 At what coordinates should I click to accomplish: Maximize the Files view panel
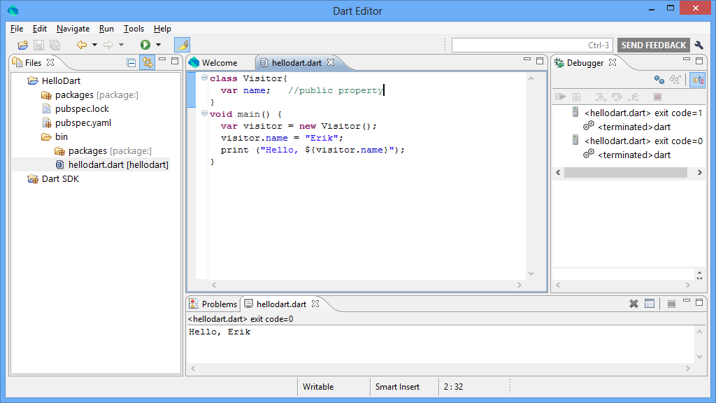point(175,60)
